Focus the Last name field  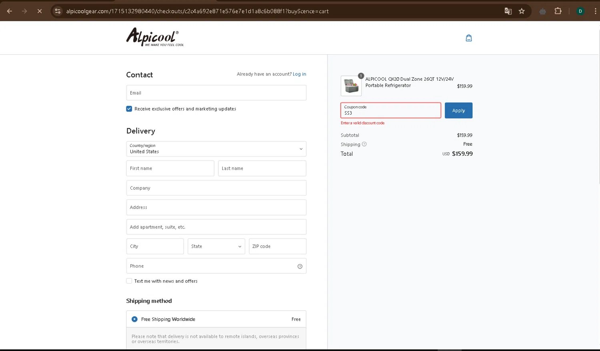262,169
